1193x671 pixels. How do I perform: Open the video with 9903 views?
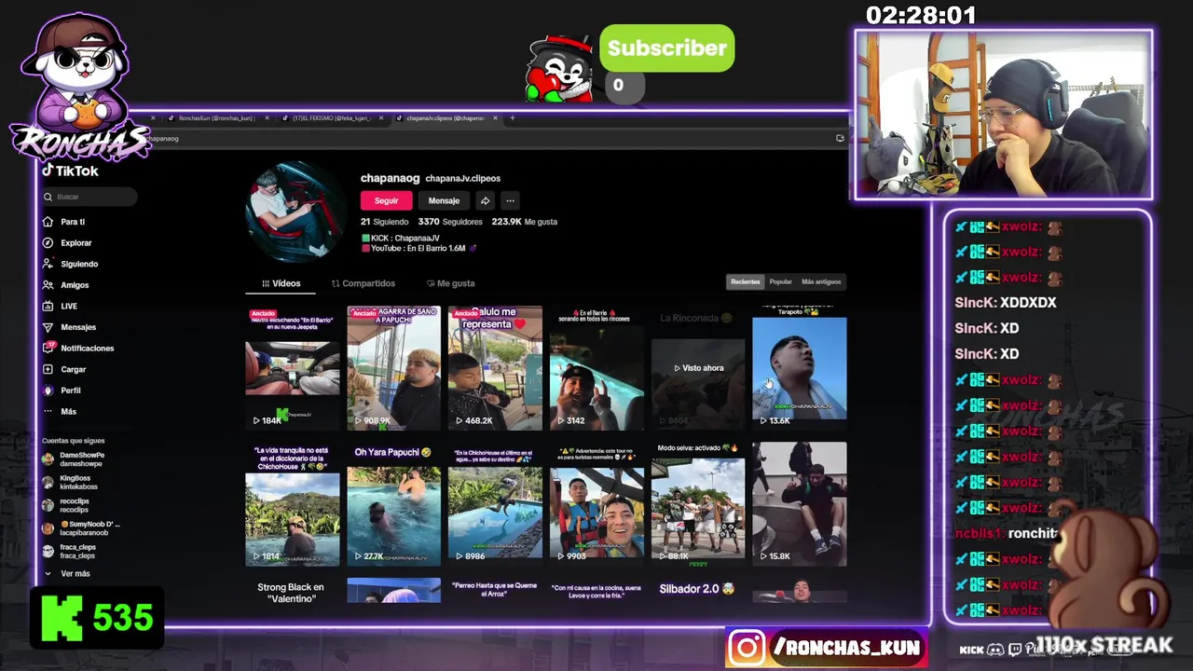click(596, 504)
